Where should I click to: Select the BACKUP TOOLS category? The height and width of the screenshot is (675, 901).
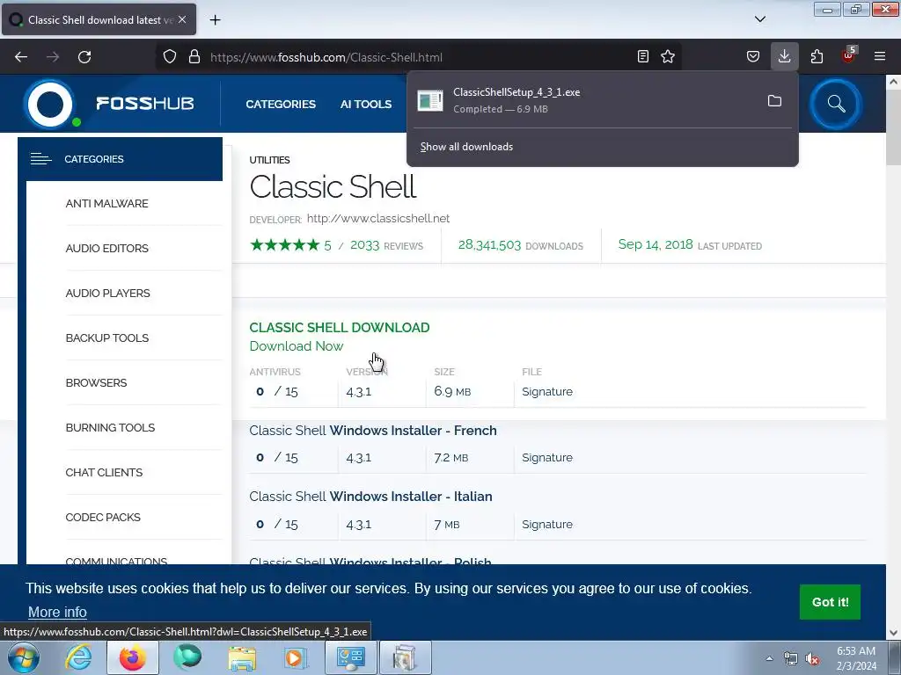coord(106,338)
